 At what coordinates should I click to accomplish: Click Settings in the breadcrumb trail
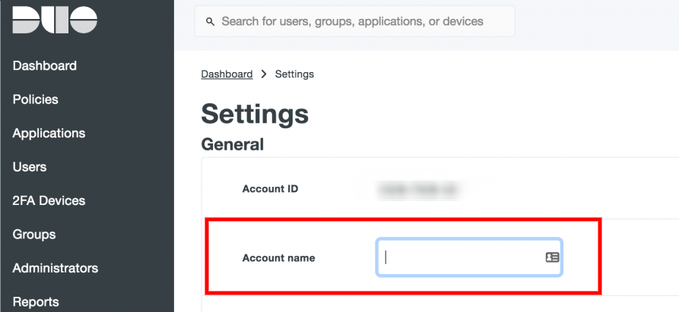click(294, 74)
